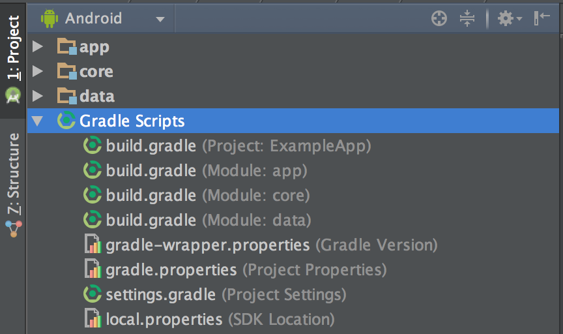Screen dimensions: 563x334
Task: Open settings.gradle (Project Settings)
Action: coord(226,295)
